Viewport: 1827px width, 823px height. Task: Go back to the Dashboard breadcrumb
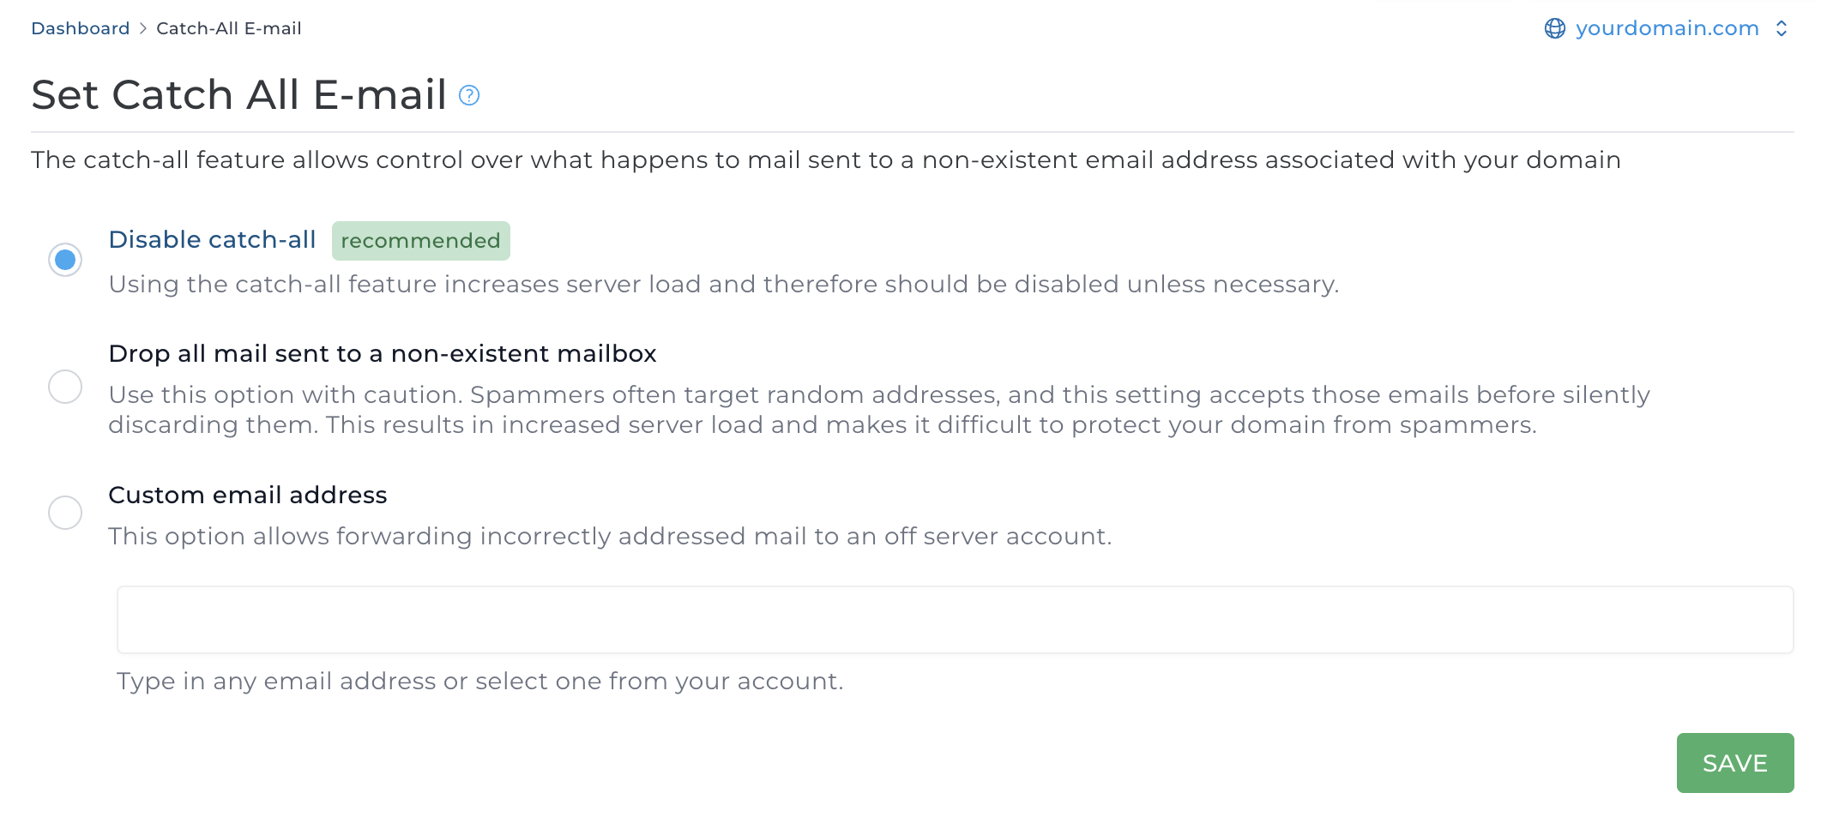pyautogui.click(x=80, y=28)
